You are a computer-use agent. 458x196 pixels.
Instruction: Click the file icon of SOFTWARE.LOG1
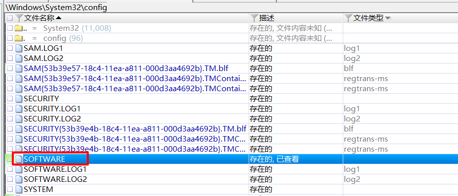tap(19, 169)
